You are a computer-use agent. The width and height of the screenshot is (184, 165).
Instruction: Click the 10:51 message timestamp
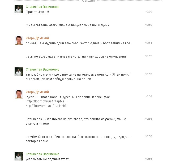tap(148, 43)
